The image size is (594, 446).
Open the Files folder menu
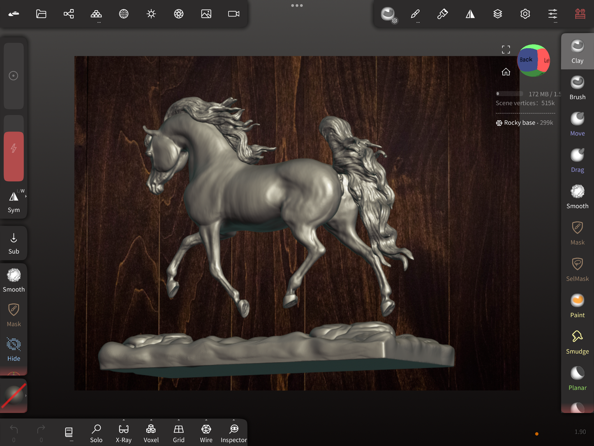coord(41,14)
